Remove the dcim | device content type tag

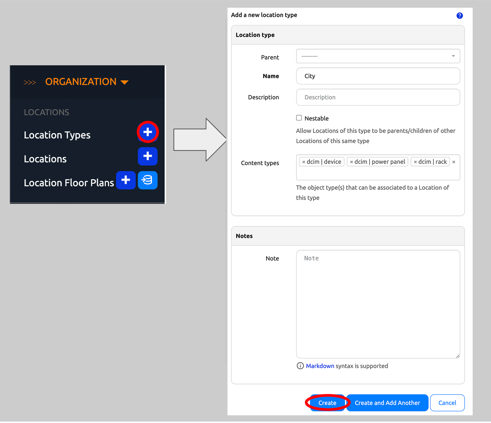[x=304, y=162]
